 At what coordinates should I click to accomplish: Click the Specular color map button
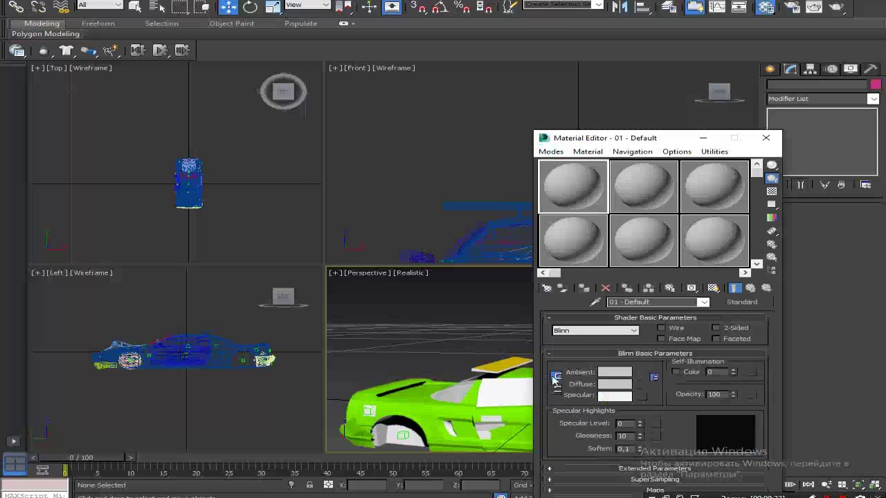(642, 395)
